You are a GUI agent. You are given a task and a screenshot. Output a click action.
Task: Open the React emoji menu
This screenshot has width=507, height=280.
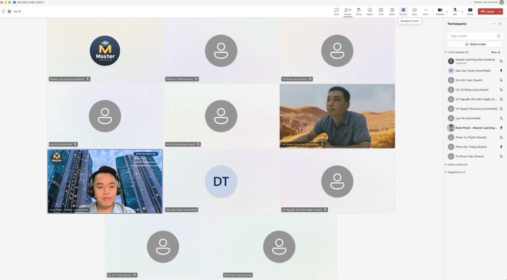[x=370, y=11]
